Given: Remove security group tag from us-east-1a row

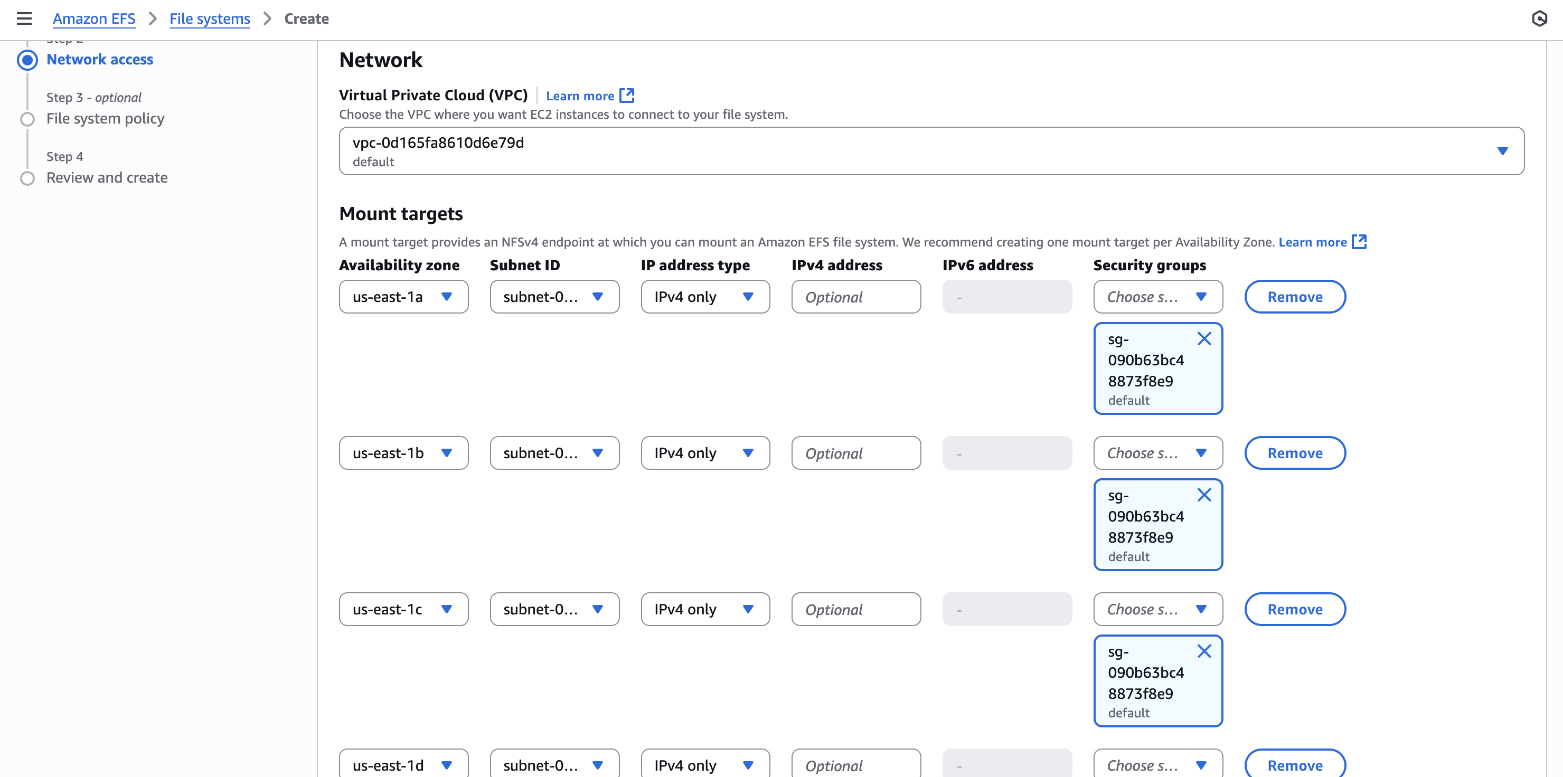Looking at the screenshot, I should pyautogui.click(x=1204, y=339).
